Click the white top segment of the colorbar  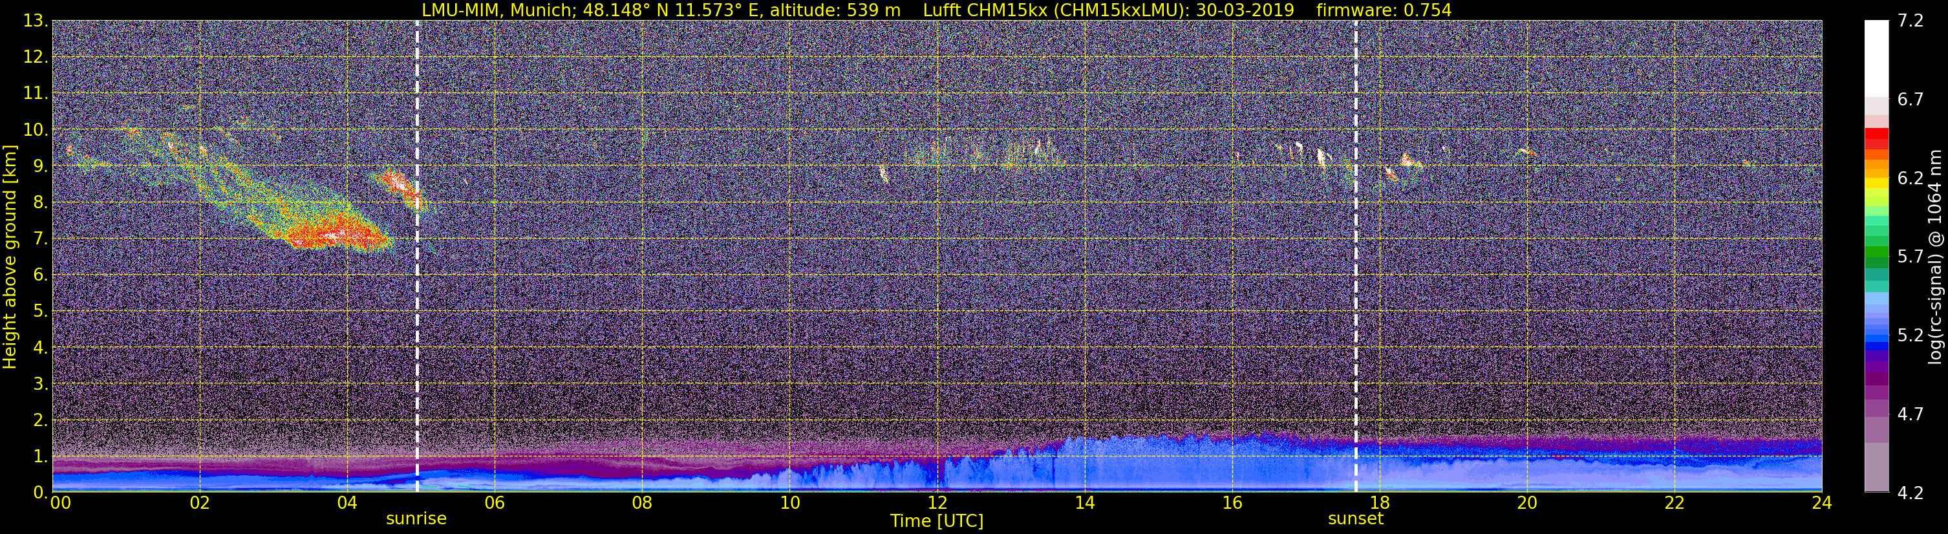pos(1876,58)
